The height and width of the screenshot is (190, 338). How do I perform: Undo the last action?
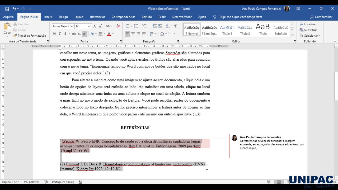pos(14,9)
